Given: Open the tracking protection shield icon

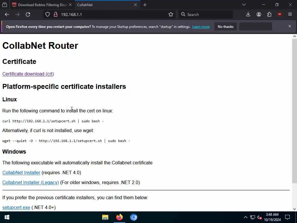Looking at the screenshot, I should 48,15.
